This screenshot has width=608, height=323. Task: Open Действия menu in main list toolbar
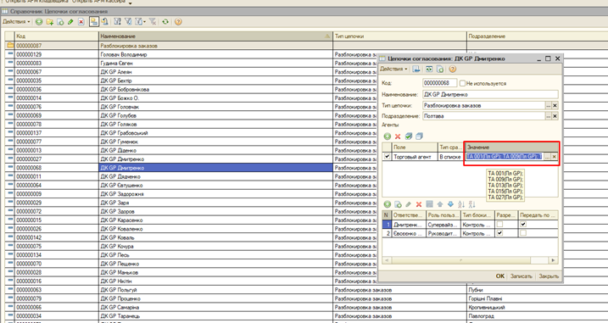click(x=16, y=22)
